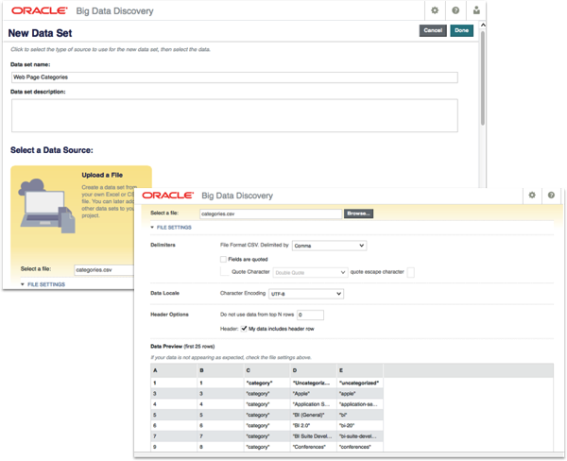Click the Data set name field
Viewport: 567px width, 461px height.
[x=234, y=77]
